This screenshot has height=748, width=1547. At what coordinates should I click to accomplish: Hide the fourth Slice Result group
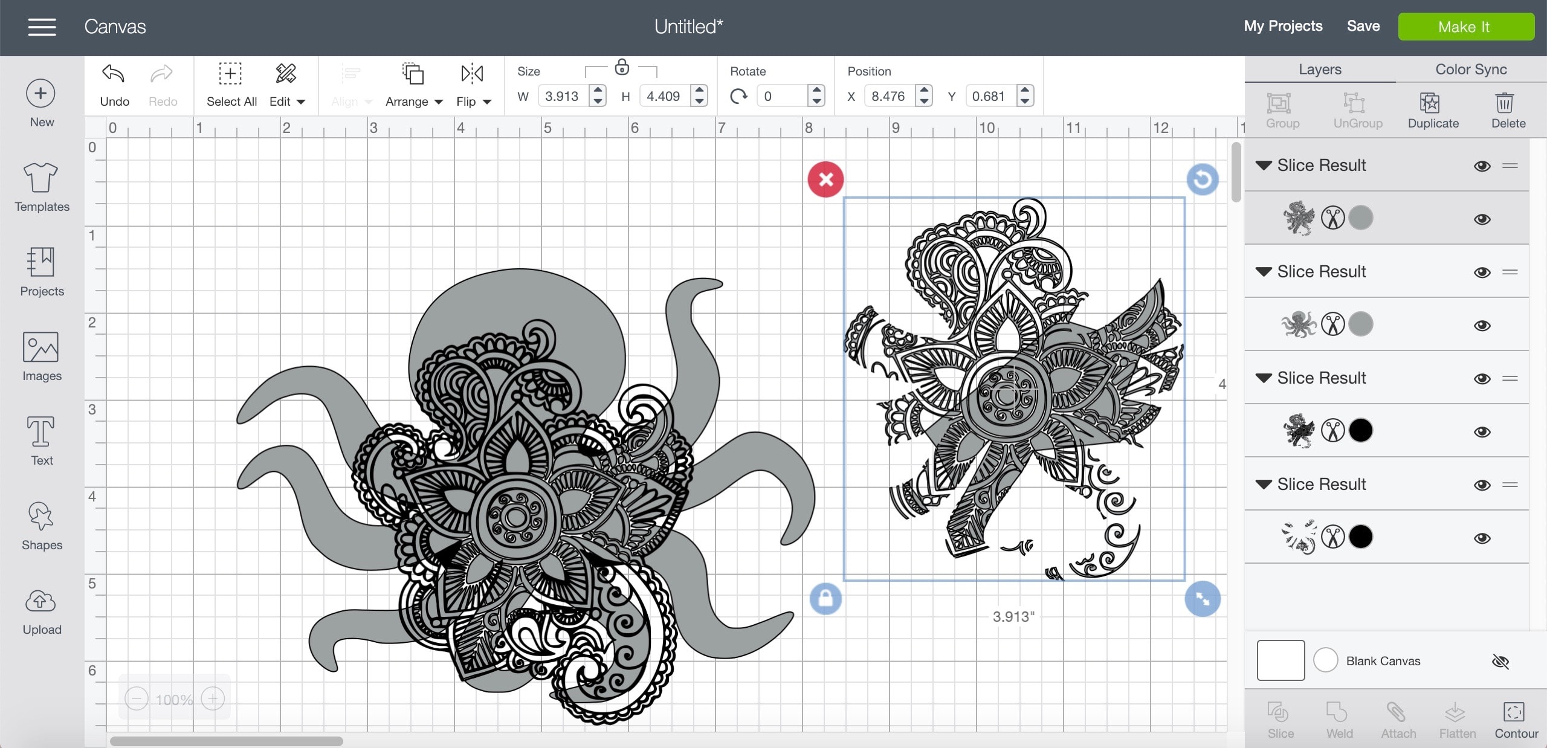tap(1482, 485)
